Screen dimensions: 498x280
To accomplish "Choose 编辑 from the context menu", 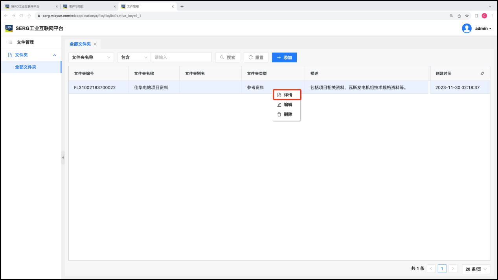I will tap(287, 105).
